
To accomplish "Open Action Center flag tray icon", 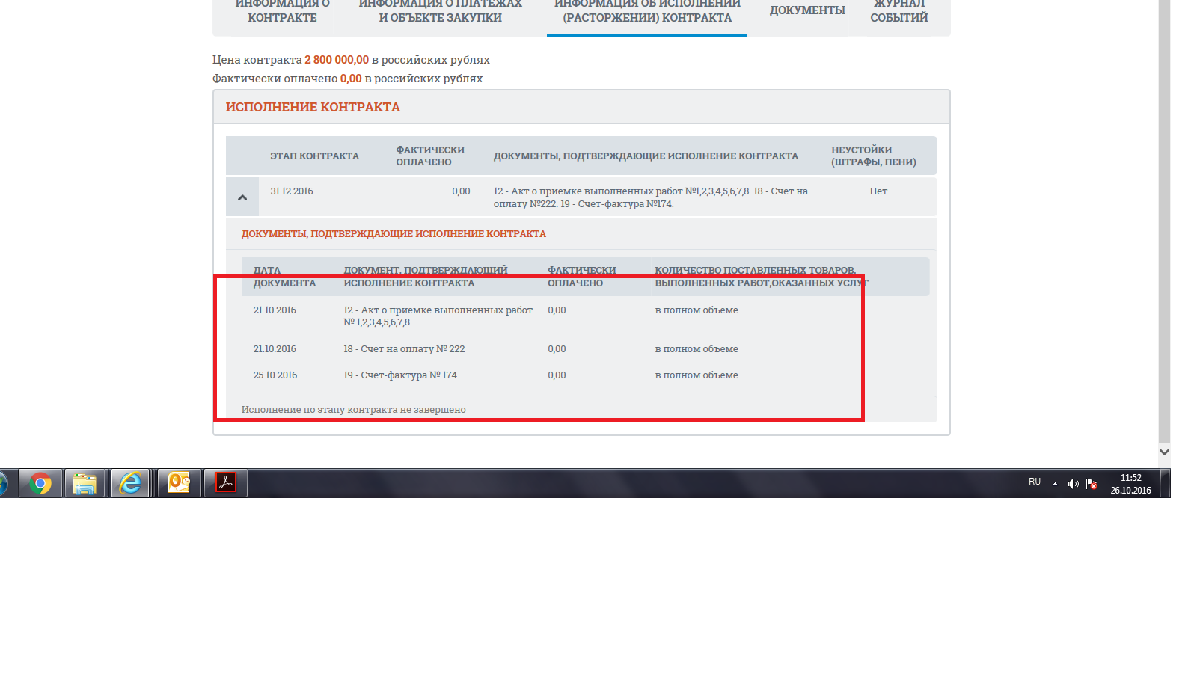I will pyautogui.click(x=1092, y=484).
